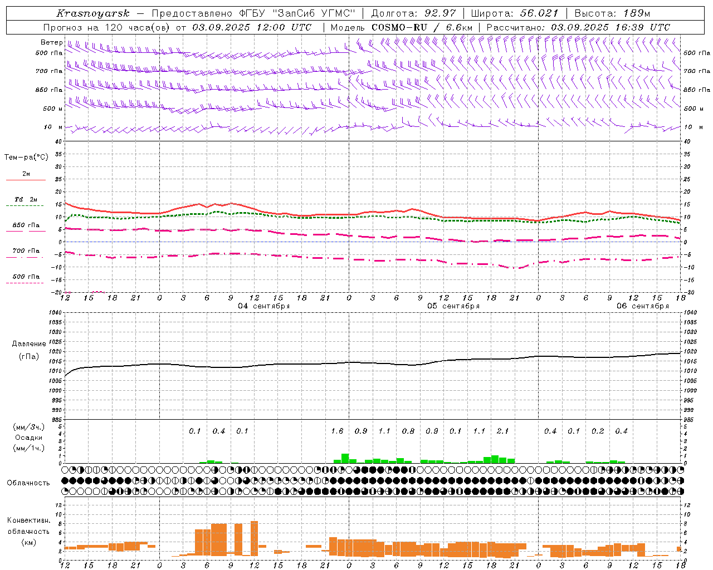
Task: Click the 1.6 precipitation value
Action: 337,431
